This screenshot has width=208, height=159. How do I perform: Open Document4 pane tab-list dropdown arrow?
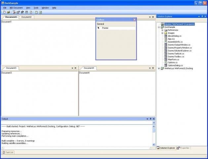(150, 68)
